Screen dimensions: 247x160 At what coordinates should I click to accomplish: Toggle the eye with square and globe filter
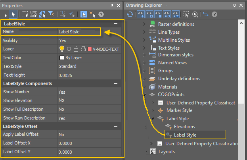(x=167, y=14)
